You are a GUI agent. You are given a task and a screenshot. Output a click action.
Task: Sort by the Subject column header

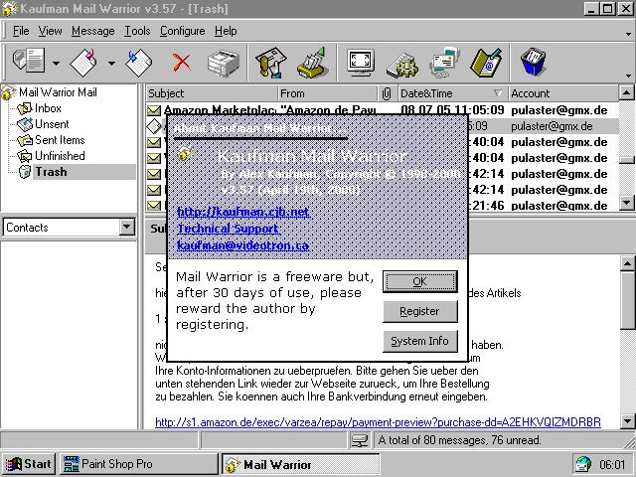[212, 93]
